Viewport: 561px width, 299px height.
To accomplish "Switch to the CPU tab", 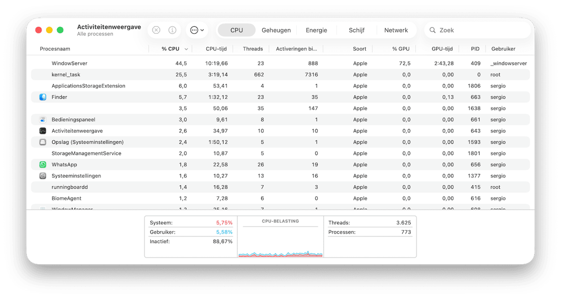I will 237,30.
